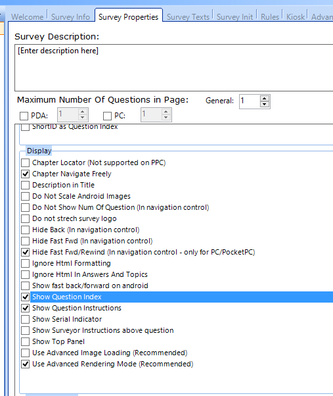Open the Survey Info tab
Viewport: 333px width, 396px height.
point(70,17)
